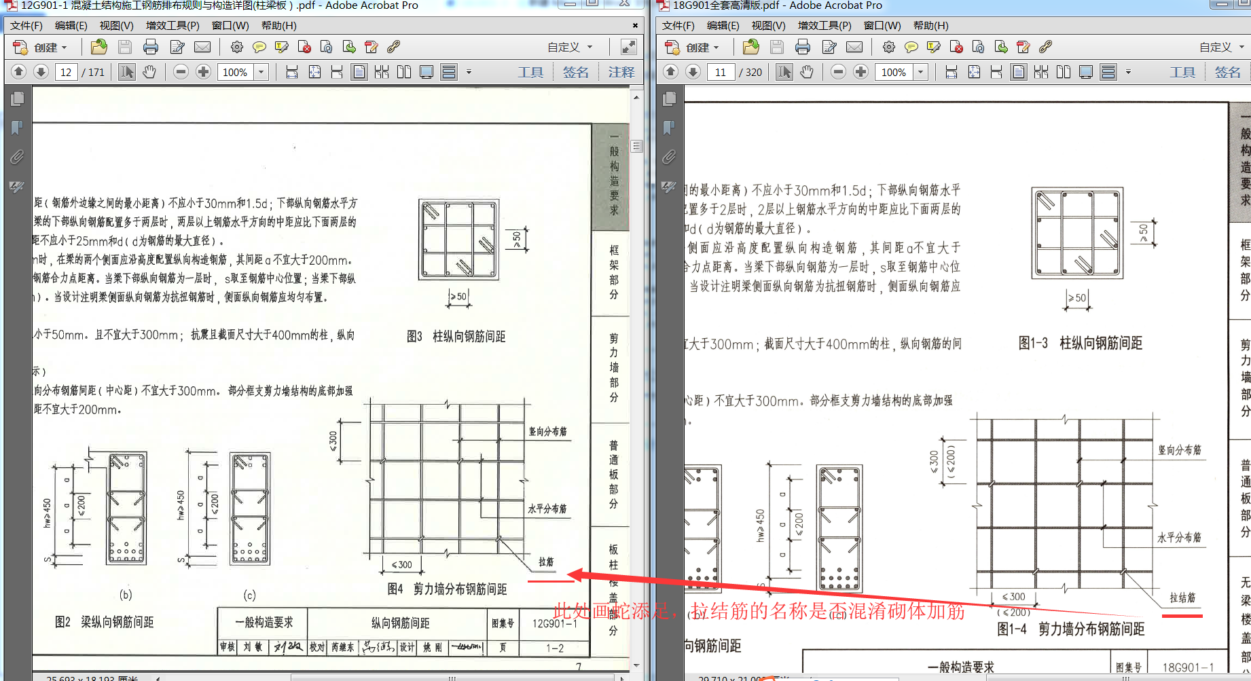Fit page icon in left window
Image resolution: width=1251 pixels, height=681 pixels.
click(x=314, y=71)
